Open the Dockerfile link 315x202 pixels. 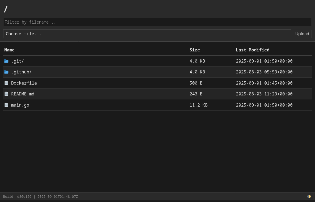coord(24,83)
